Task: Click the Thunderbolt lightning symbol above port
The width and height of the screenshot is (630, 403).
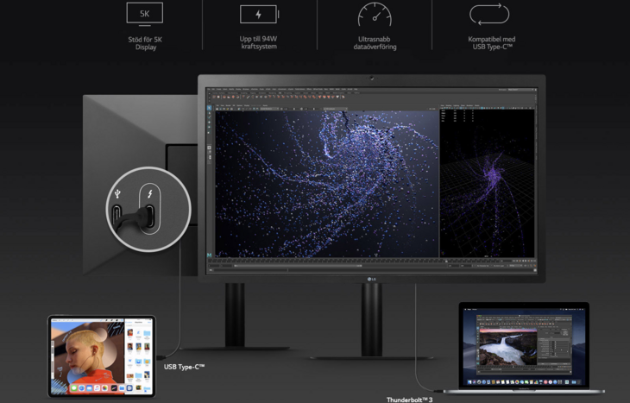Action: pos(151,192)
